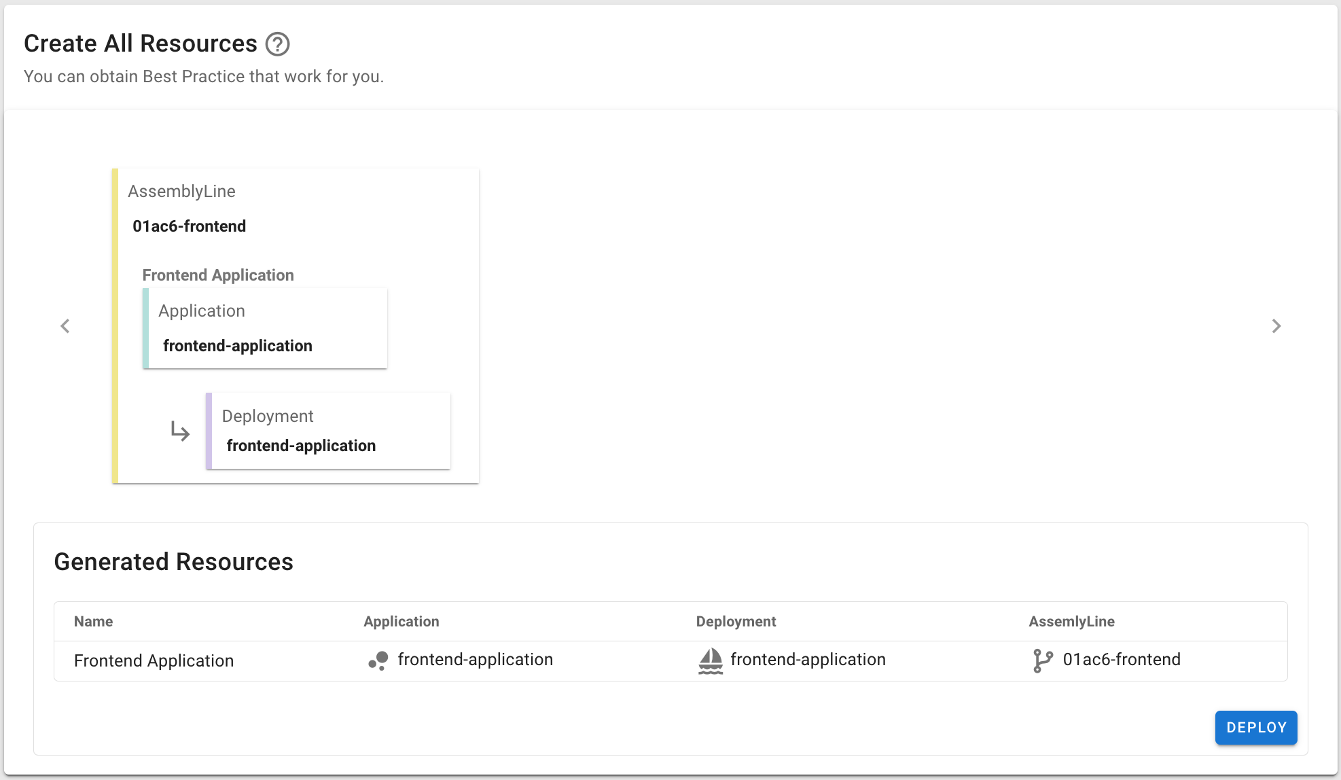Click the Frontend Application group label

coord(218,275)
